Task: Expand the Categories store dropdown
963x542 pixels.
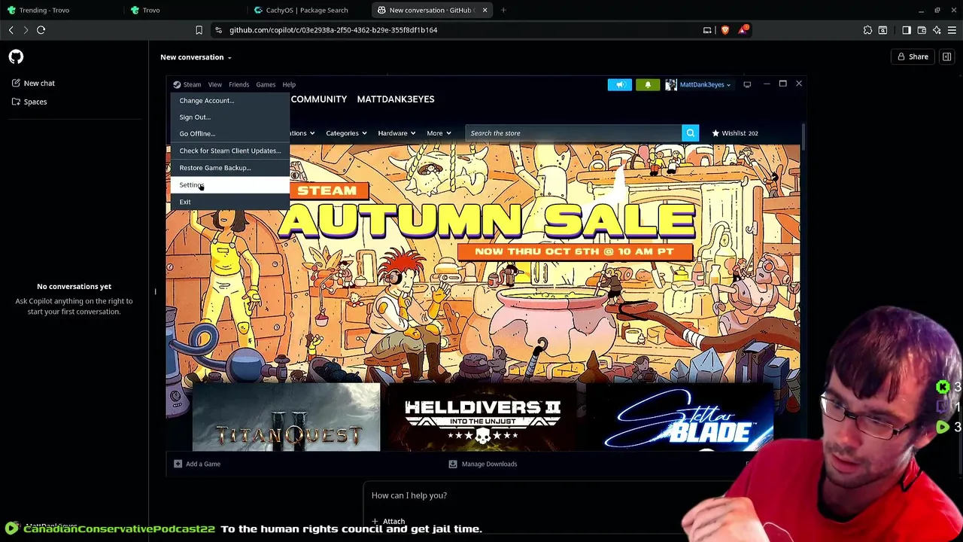Action: tap(346, 133)
